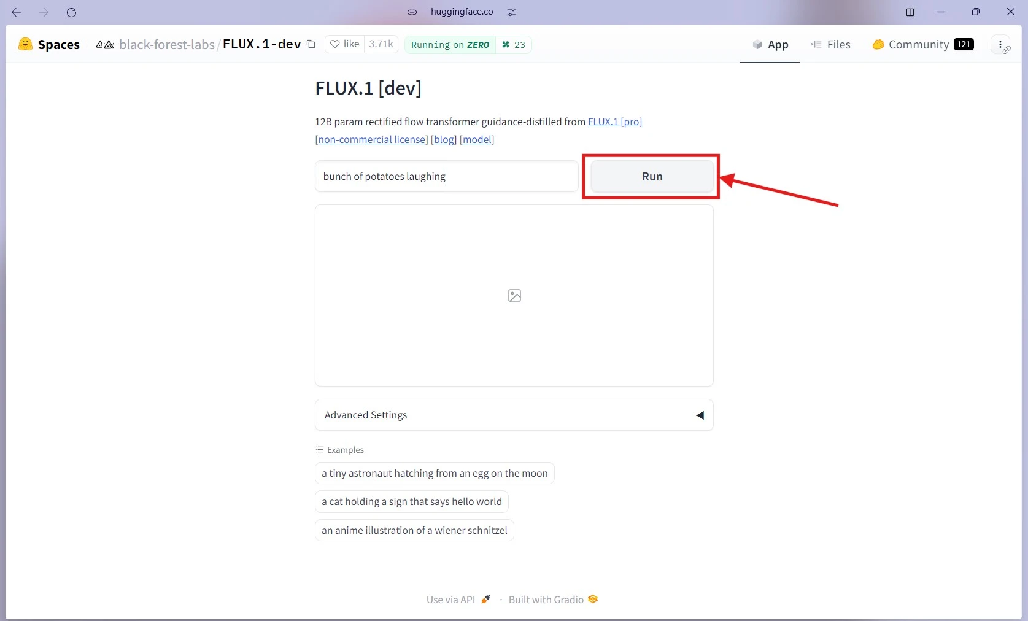Click the 23 GPU count badge
Screen dimensions: 1028x621
click(x=514, y=45)
